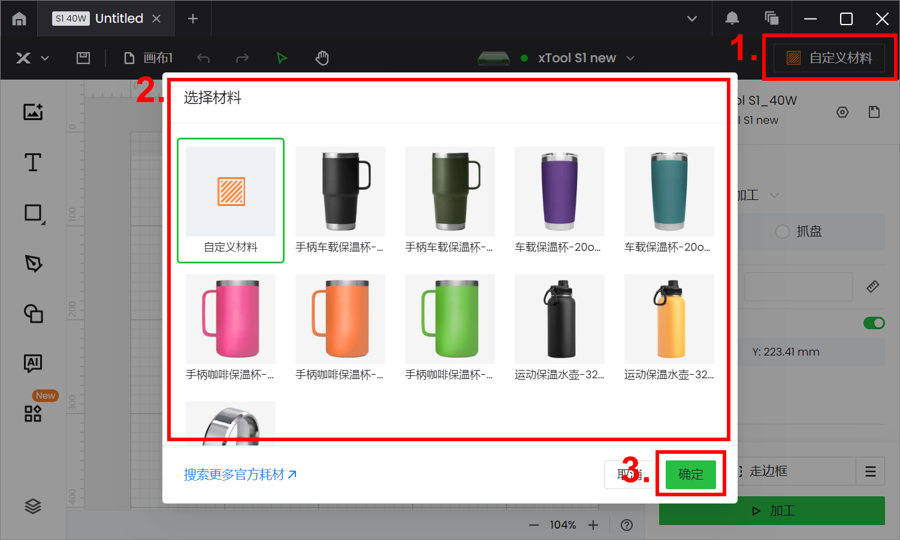The image size is (900, 540).
Task: Click the green 确定 confirm button
Action: coord(690,474)
